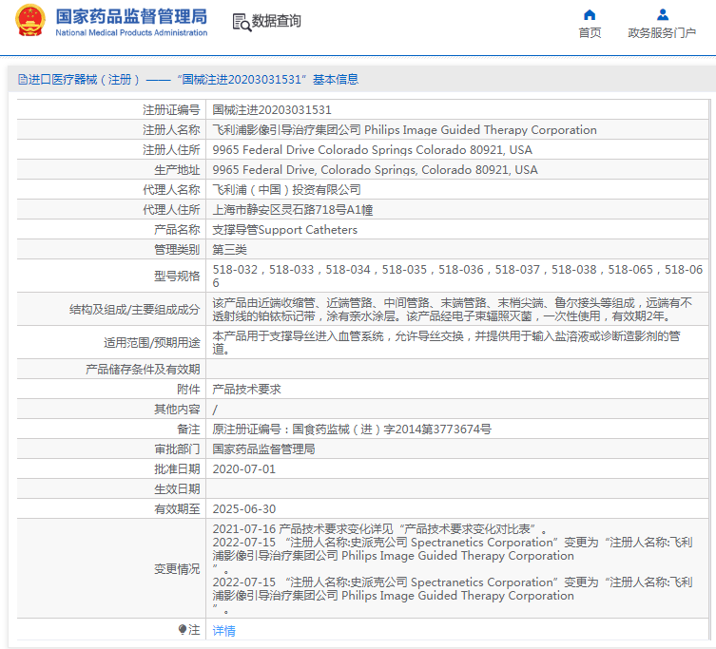Screen dimensions: 716x649
Task: Select registration number value 国械注进20203031531
Action: [x=272, y=110]
